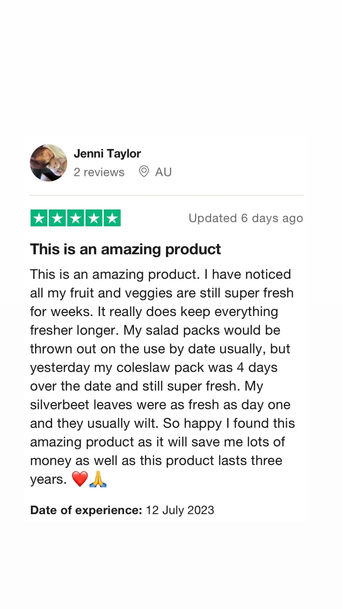The image size is (342, 609).
Task: Click the reviewer name Jenni Taylor
Action: pos(107,154)
